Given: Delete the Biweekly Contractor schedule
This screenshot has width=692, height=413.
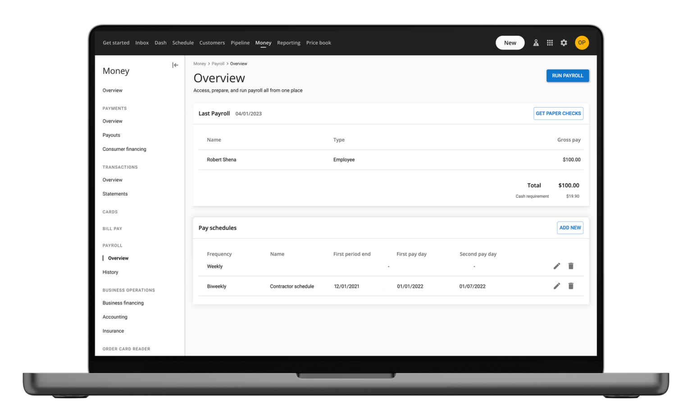Looking at the screenshot, I should pos(571,286).
